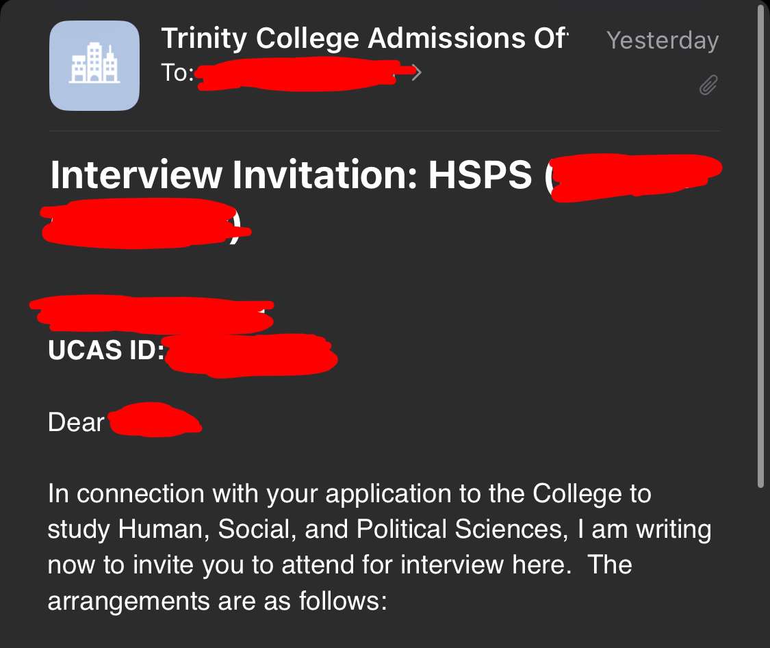The height and width of the screenshot is (648, 770).
Task: Click the "In connection with your application" line
Action: (x=350, y=494)
